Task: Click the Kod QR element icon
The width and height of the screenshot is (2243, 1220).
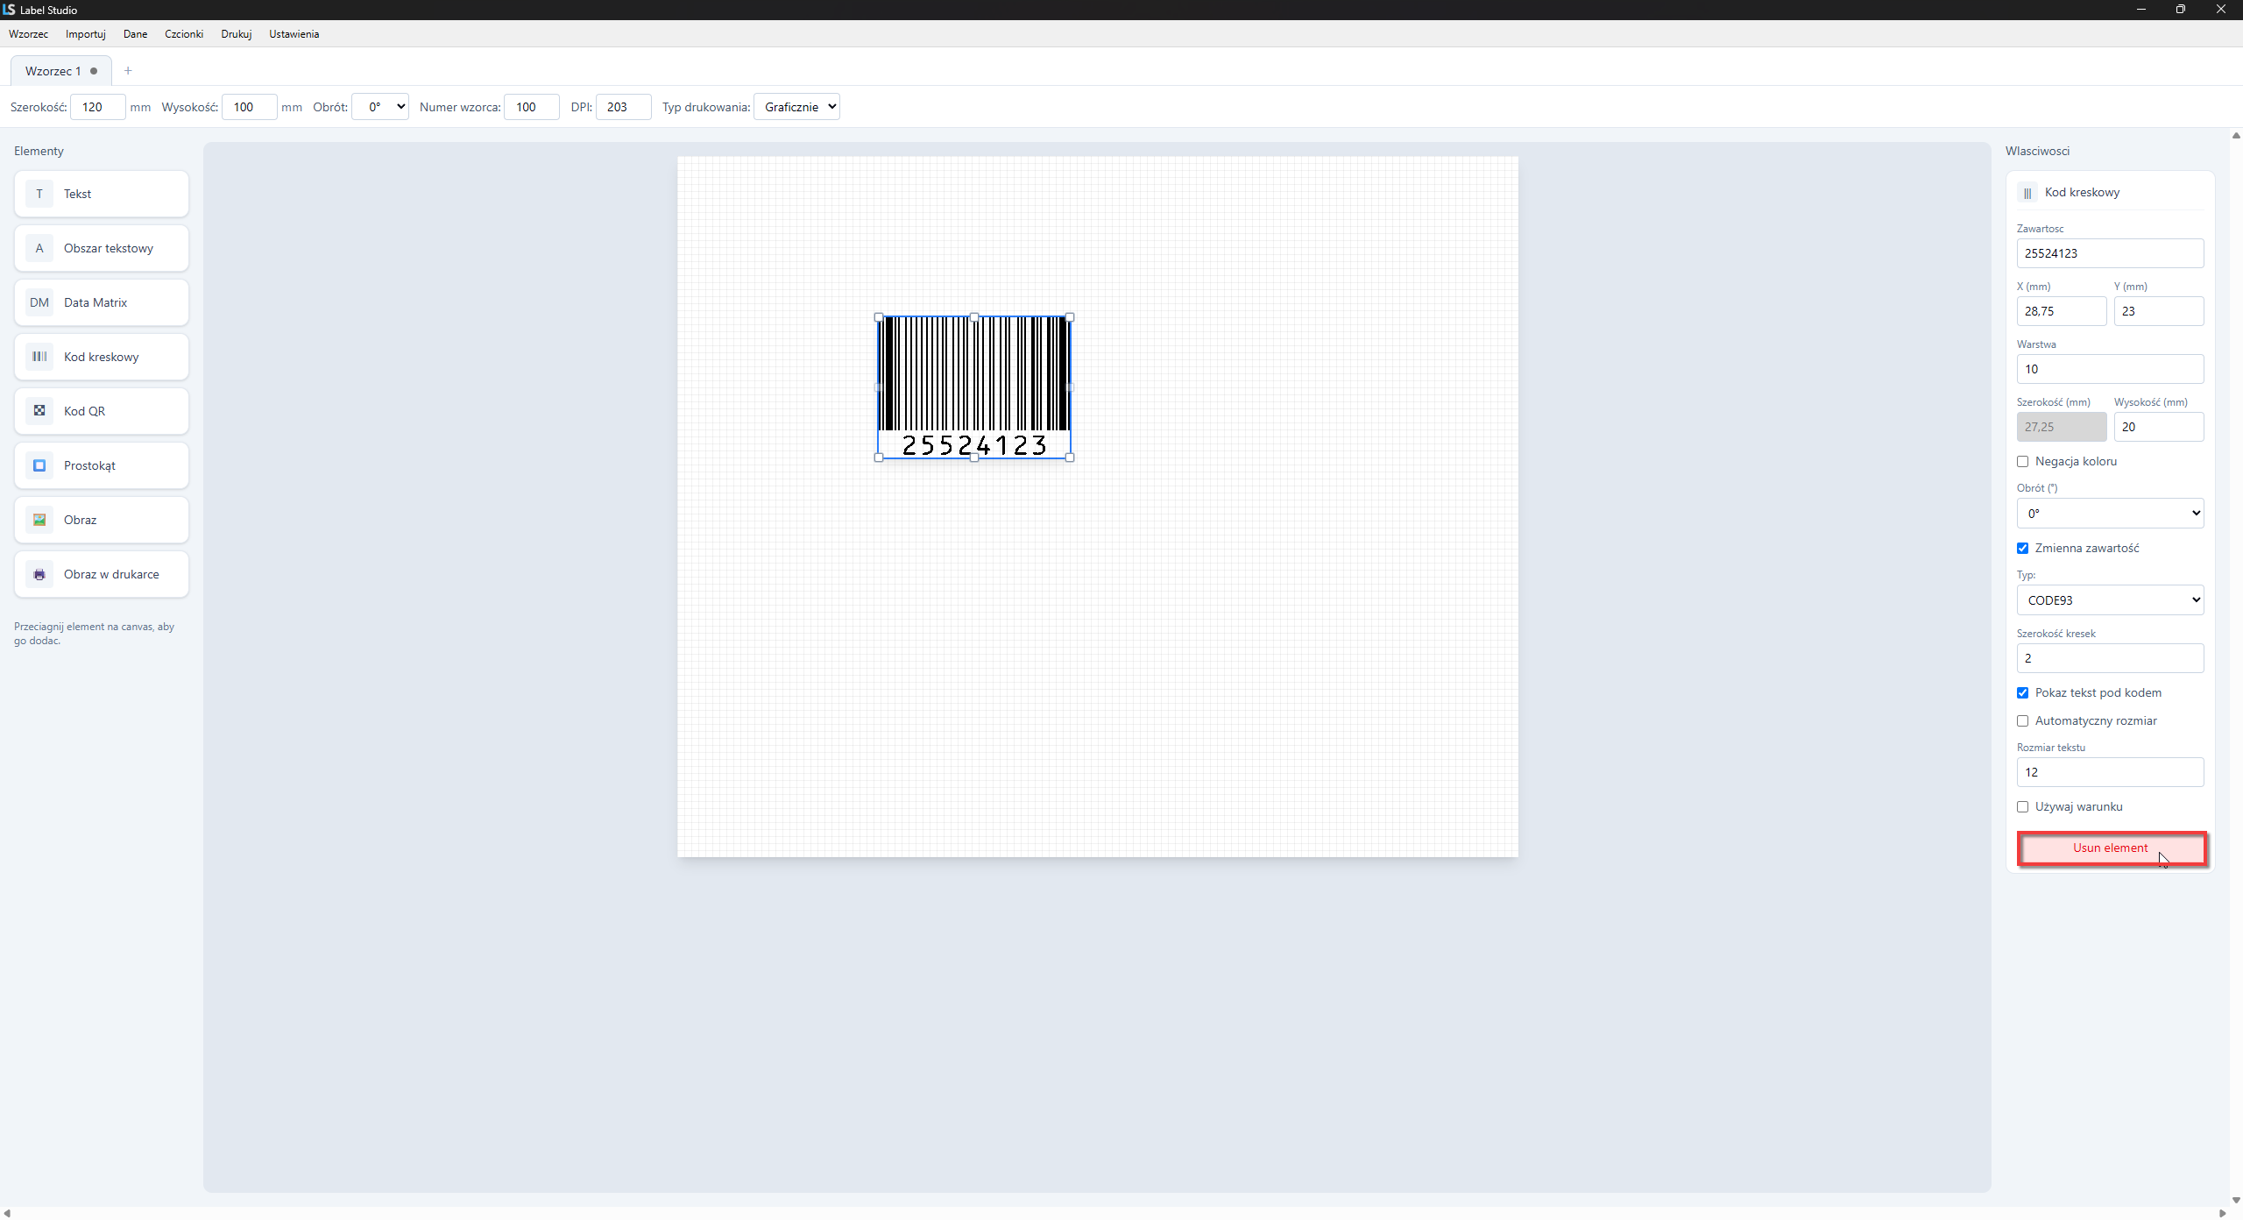Action: pos(39,411)
